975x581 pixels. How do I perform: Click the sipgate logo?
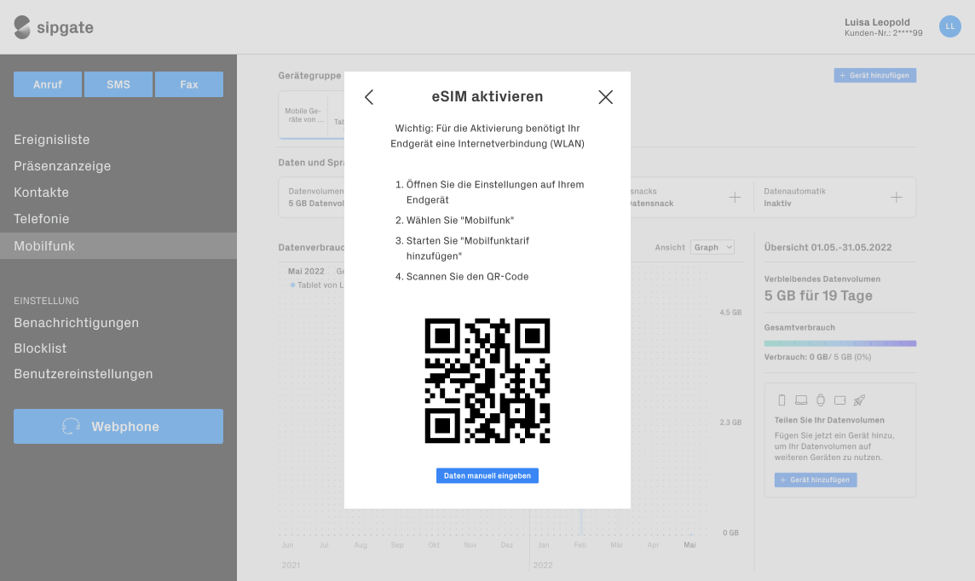pyautogui.click(x=54, y=27)
